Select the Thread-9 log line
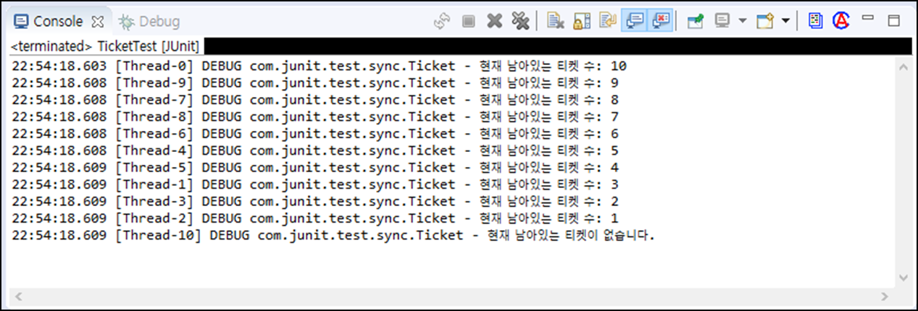Viewport: 918px width, 311px height. (x=315, y=82)
